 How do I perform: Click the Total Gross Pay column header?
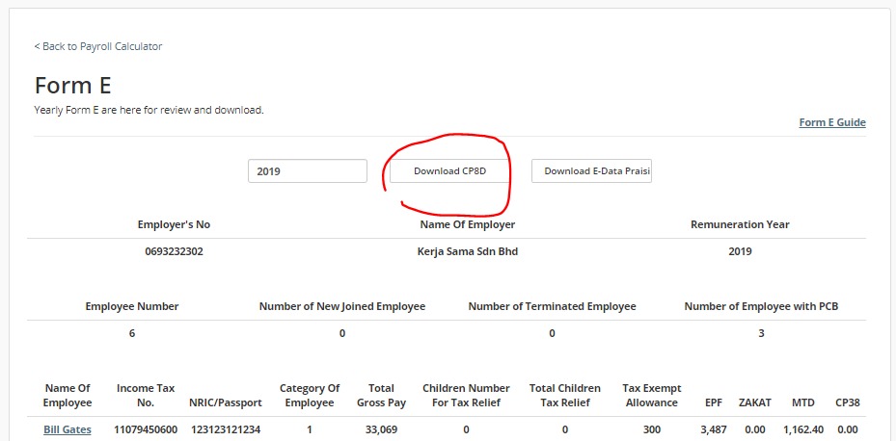click(381, 396)
